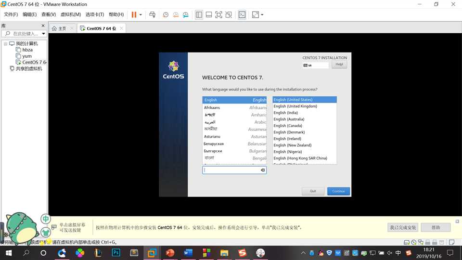Screen dimensions: 462x260
Task: Open the 编辑(E) menu
Action: tap(30, 14)
